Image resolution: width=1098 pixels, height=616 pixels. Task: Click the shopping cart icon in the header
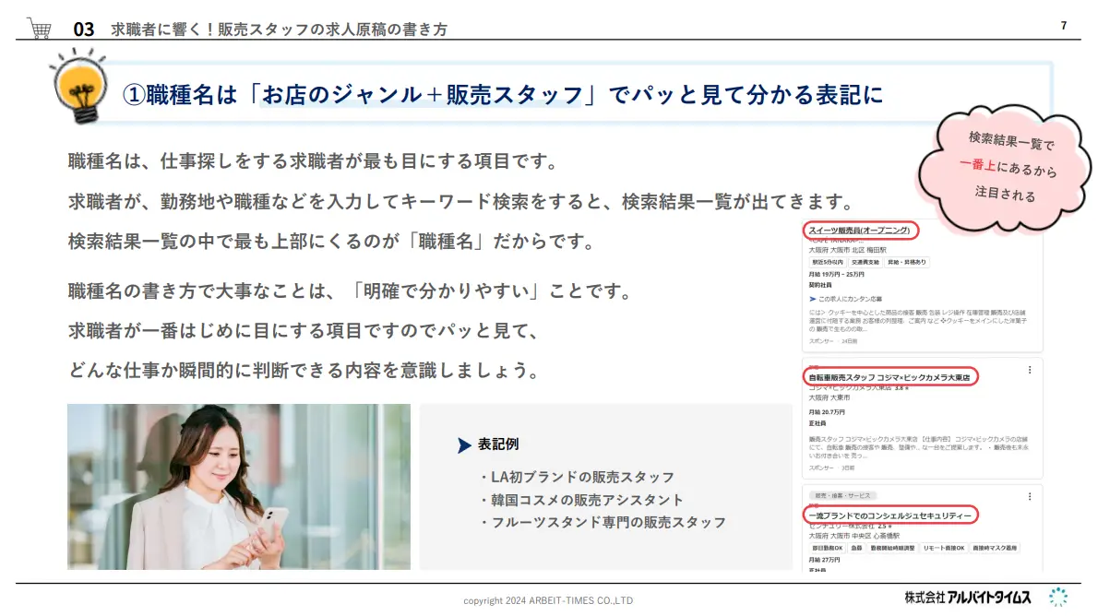39,29
